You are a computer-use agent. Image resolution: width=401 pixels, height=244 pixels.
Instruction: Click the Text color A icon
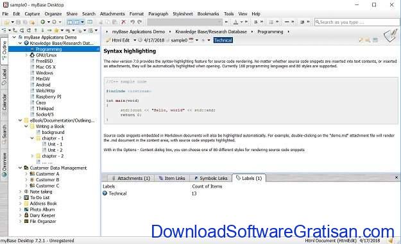(x=236, y=22)
